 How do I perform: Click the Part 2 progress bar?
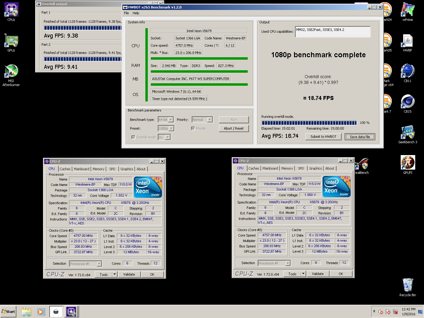(x=83, y=59)
